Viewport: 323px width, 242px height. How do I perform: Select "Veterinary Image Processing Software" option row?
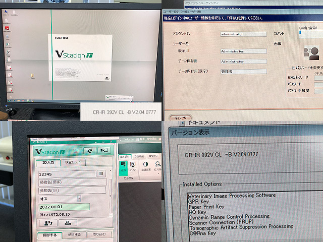click(232, 196)
